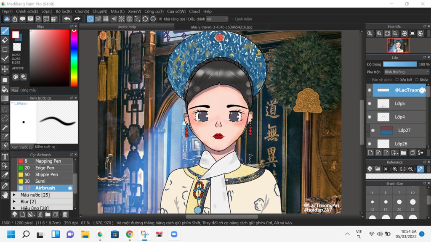Open the Pha trộn blend mode dropdown
431x242 pixels.
click(406, 72)
